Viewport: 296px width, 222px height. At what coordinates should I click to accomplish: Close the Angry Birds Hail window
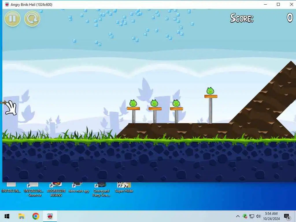click(291, 4)
